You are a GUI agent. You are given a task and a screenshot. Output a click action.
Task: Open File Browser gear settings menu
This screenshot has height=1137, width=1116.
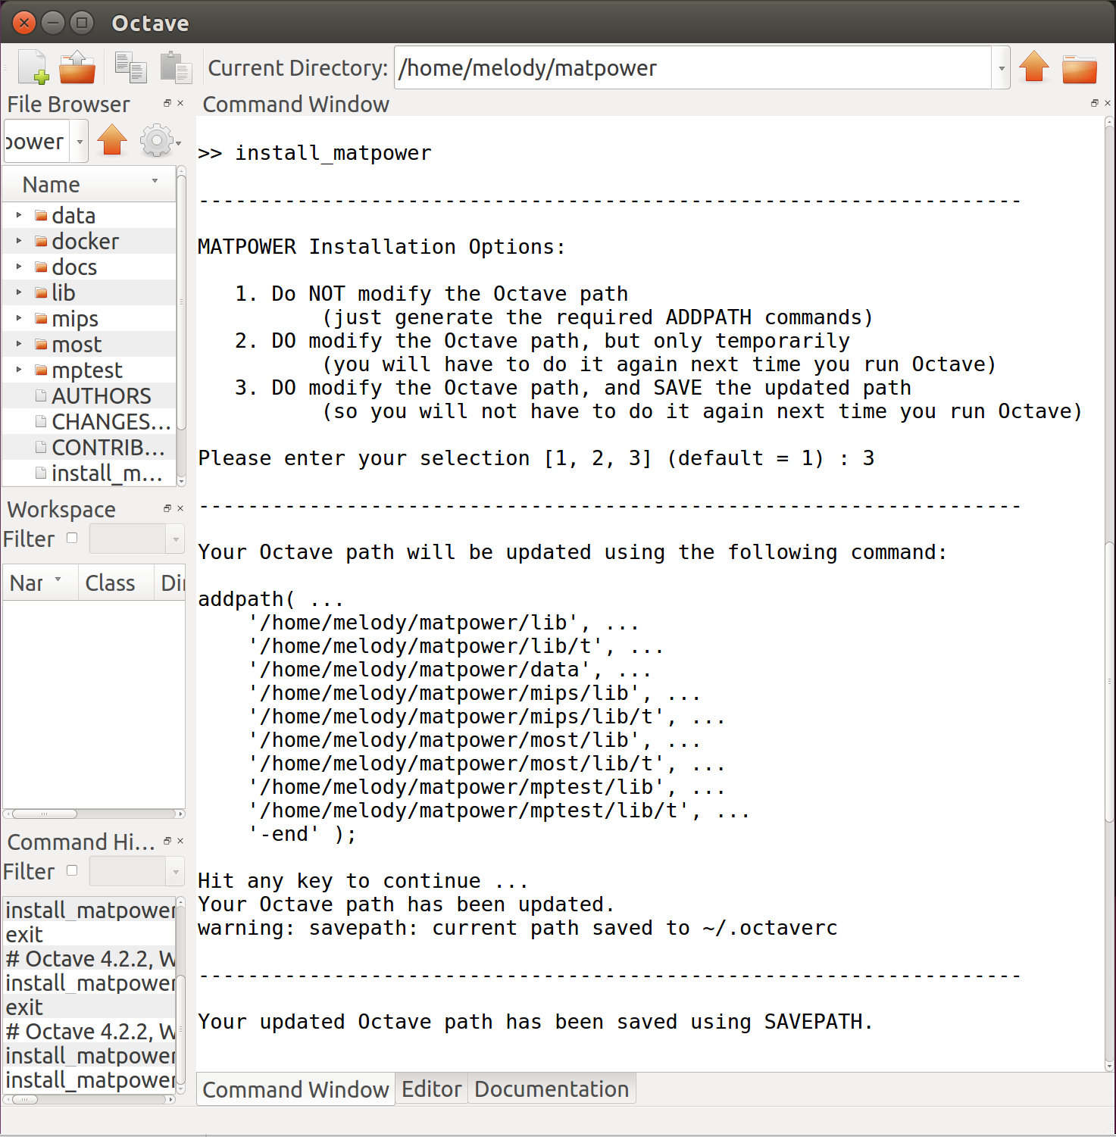[159, 141]
